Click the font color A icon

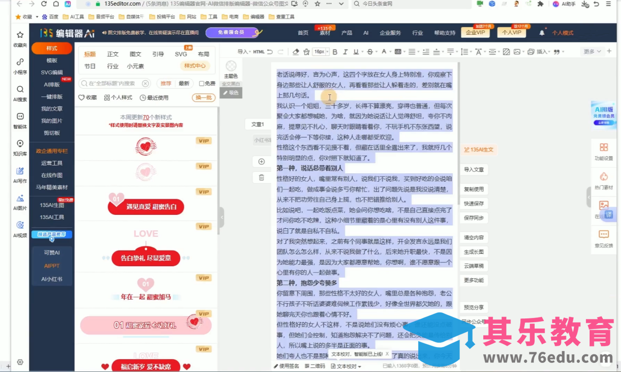(x=384, y=51)
